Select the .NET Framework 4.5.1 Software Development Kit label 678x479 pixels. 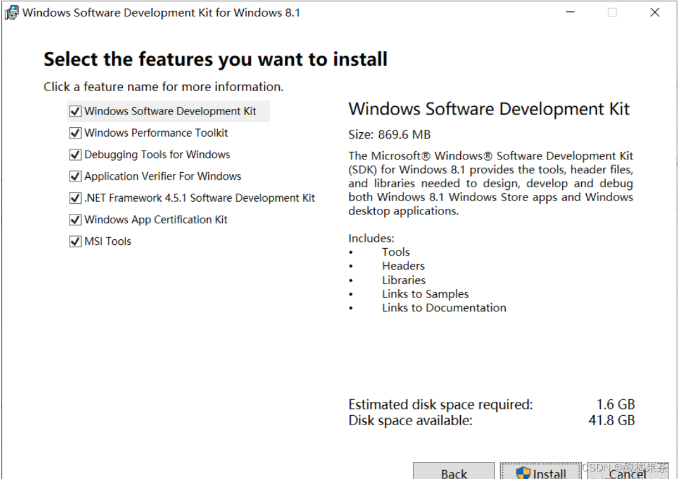(x=199, y=198)
